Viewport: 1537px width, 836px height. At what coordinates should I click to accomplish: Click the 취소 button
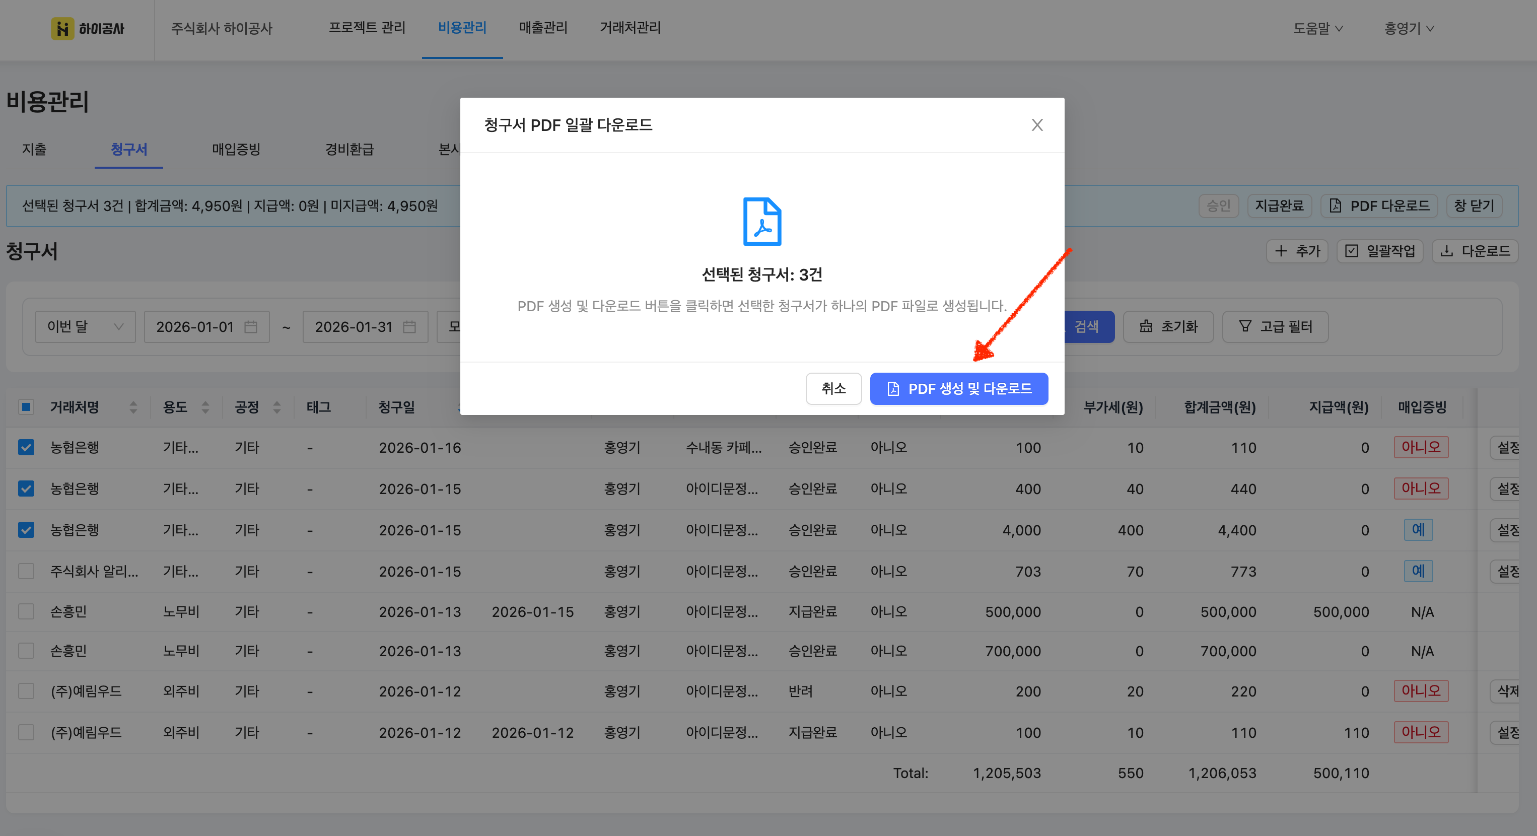(833, 389)
